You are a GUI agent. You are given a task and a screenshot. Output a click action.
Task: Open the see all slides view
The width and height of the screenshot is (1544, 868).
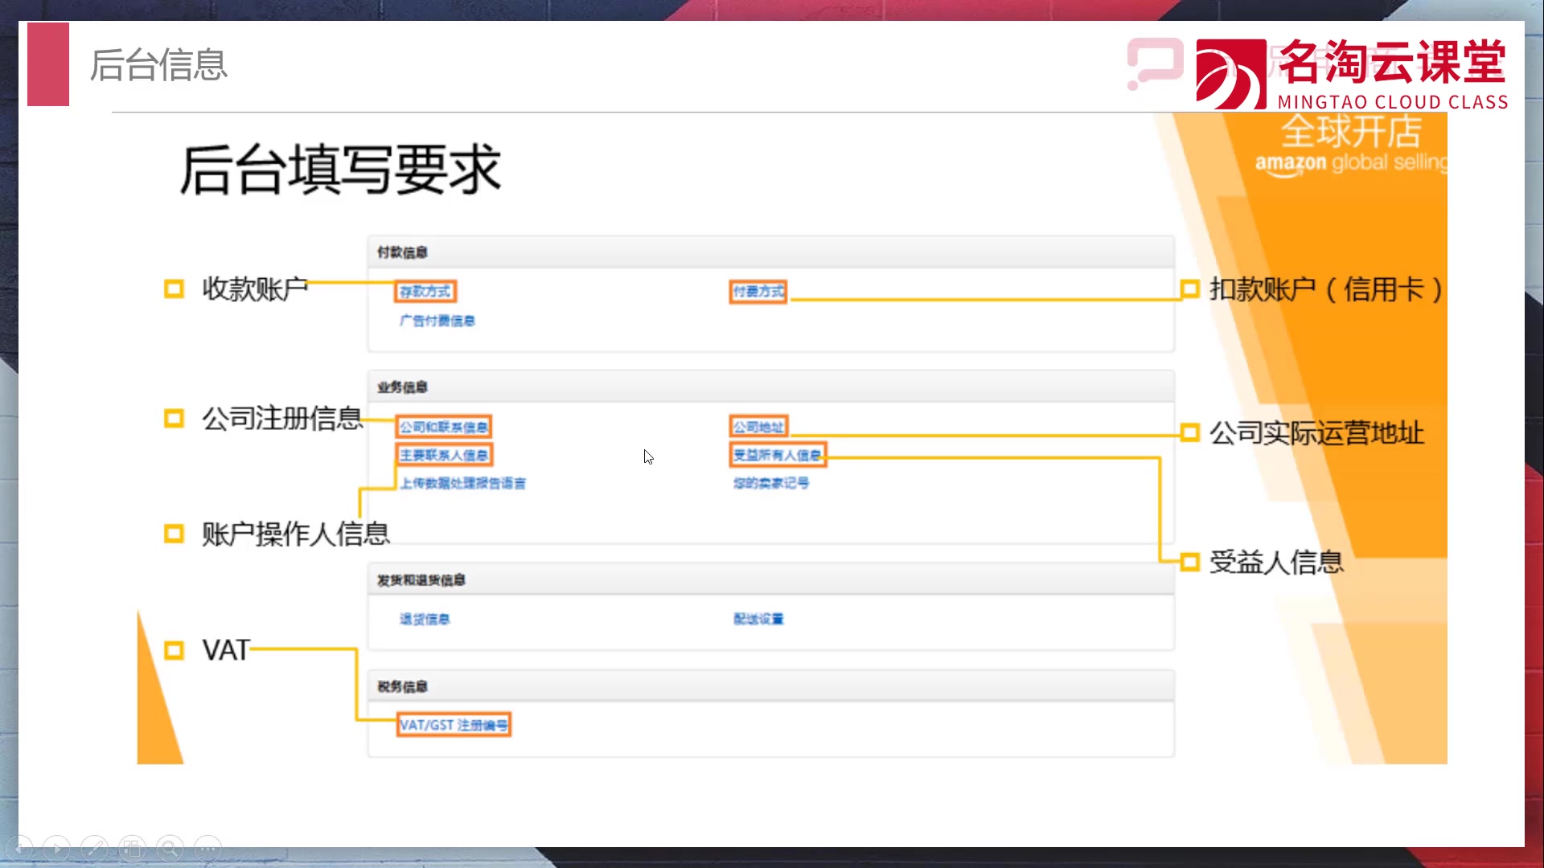(133, 848)
